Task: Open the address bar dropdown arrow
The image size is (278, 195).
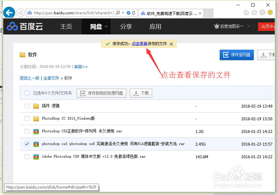Action: pos(123,13)
